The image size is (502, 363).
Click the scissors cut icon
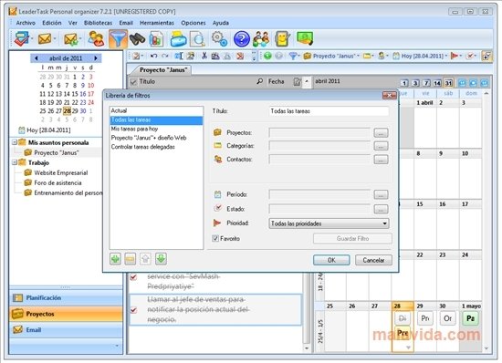click(204, 56)
